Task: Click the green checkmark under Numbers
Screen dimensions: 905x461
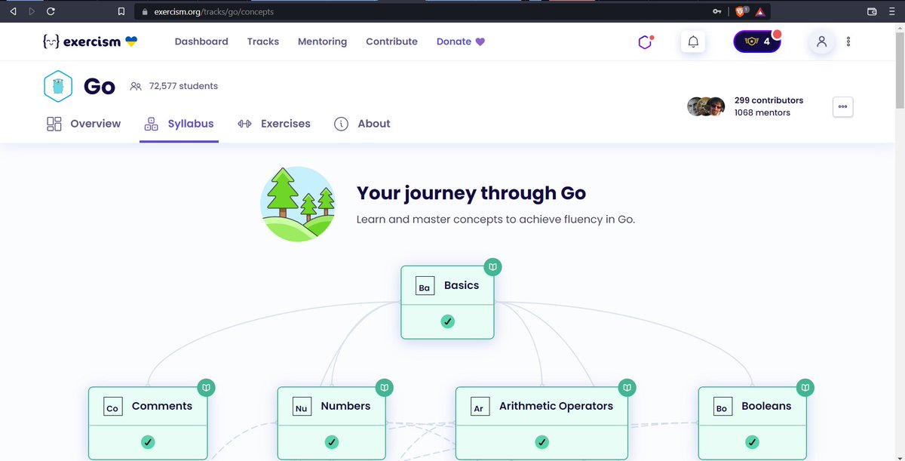Action: [x=332, y=442]
